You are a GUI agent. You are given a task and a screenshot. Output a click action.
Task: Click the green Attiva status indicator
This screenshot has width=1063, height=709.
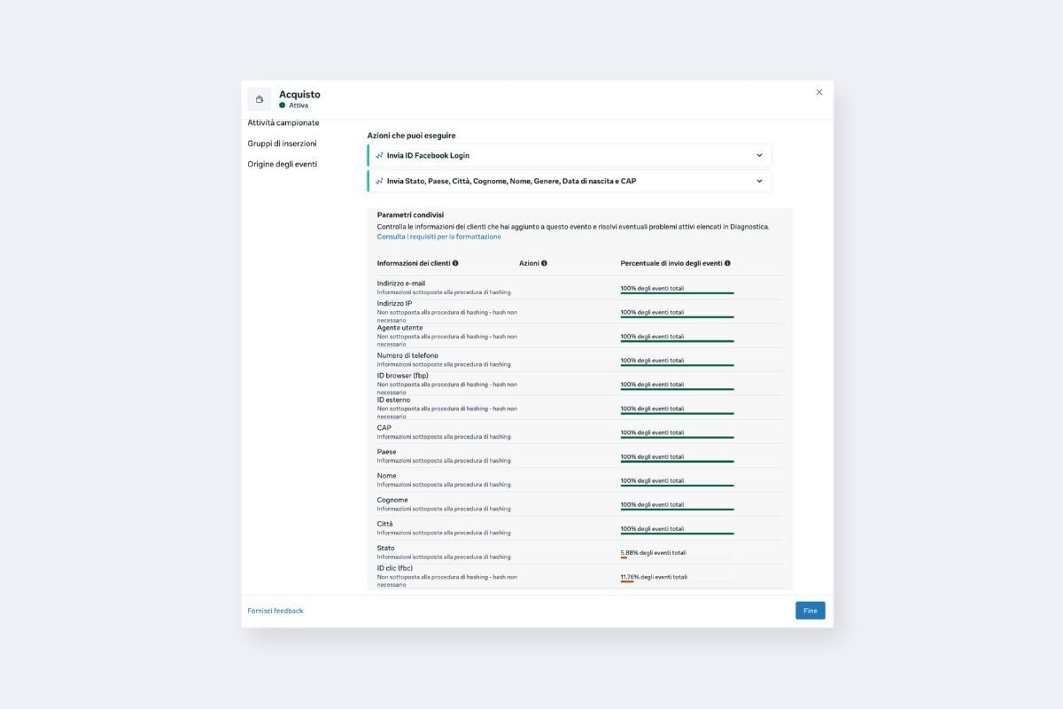coord(283,105)
